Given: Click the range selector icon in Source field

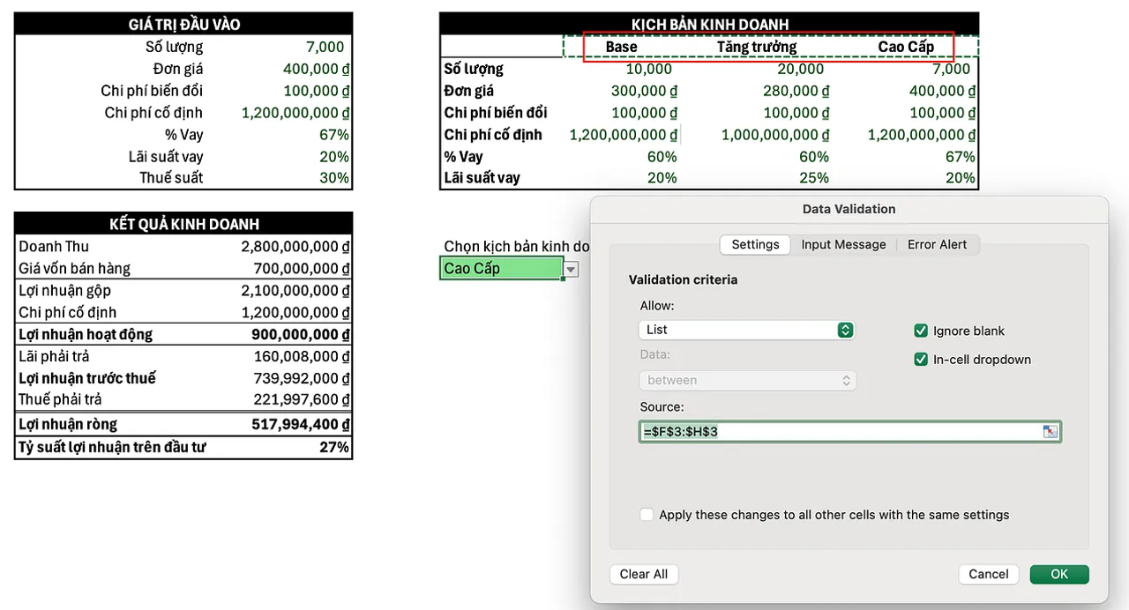Looking at the screenshot, I should pos(1050,431).
